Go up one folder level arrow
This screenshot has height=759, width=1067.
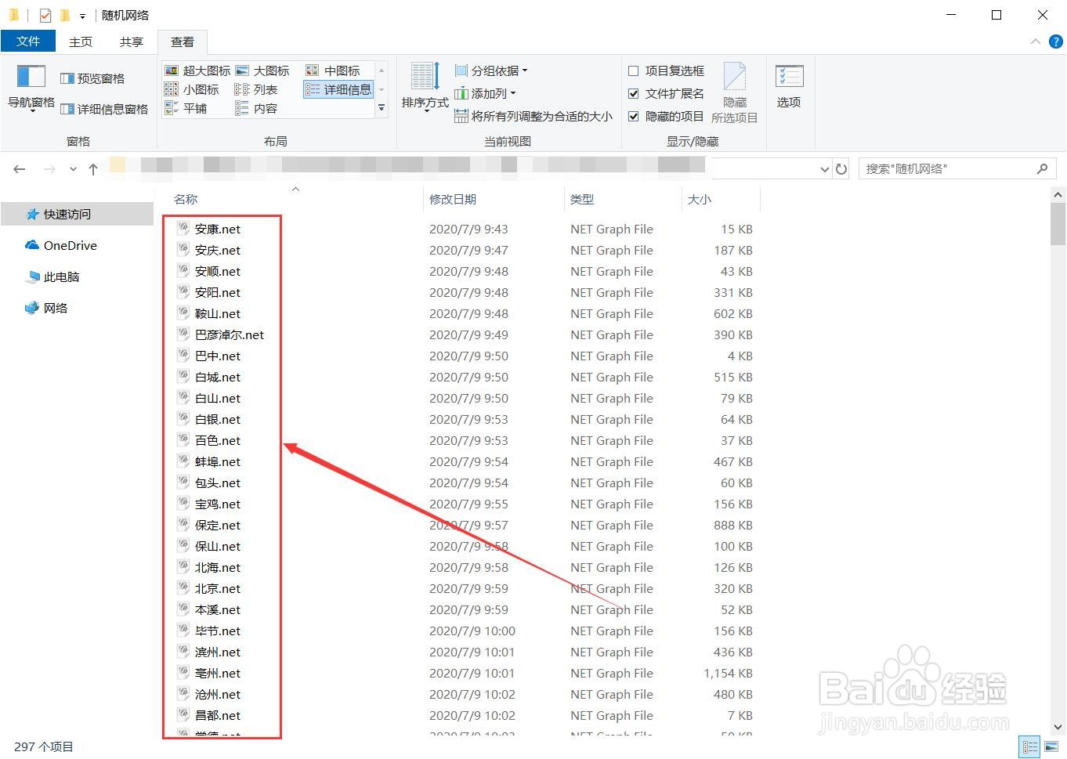(x=93, y=169)
